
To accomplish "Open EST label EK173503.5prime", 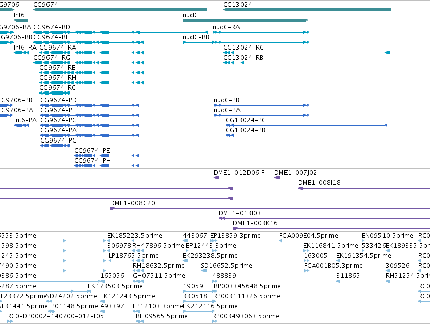I will pos(115,287).
